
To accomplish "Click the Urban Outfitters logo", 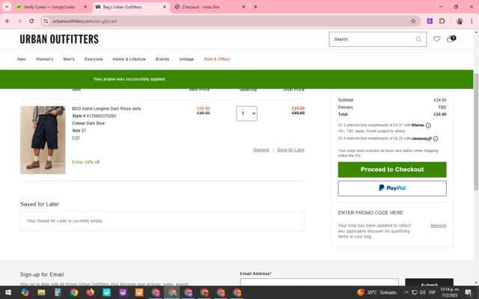I will [x=59, y=40].
